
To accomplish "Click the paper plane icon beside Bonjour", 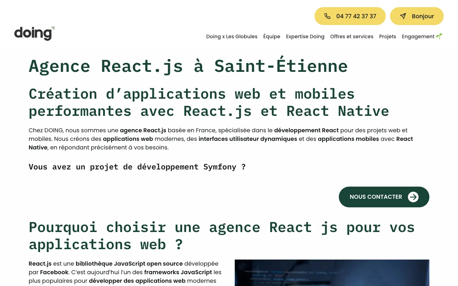I will pos(403,16).
